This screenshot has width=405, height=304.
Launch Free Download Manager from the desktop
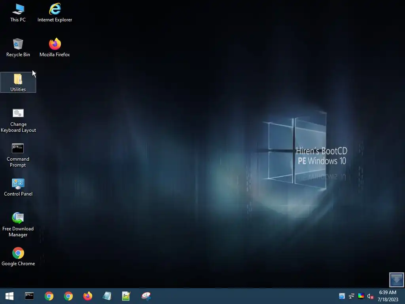tap(18, 225)
